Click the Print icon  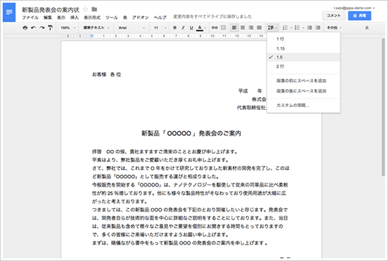coord(25,27)
